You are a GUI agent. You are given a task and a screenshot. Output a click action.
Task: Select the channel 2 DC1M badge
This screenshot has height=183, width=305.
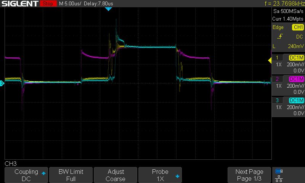coord(297,79)
